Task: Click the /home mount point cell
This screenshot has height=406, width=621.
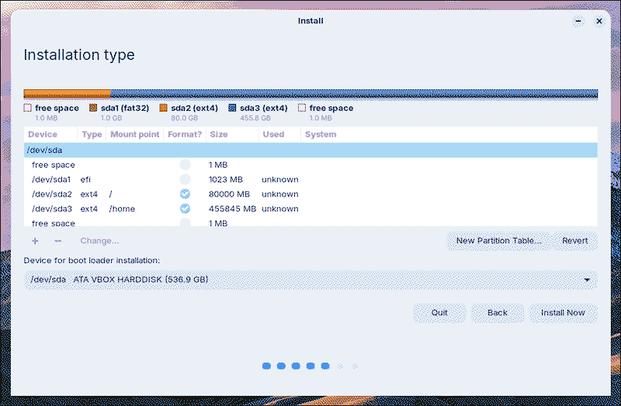Action: point(122,209)
